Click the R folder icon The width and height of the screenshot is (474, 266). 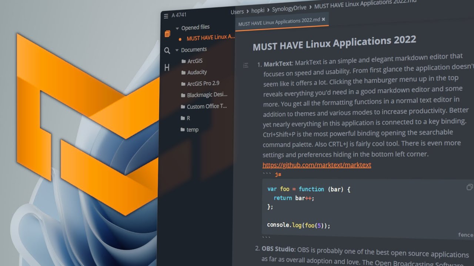point(183,118)
